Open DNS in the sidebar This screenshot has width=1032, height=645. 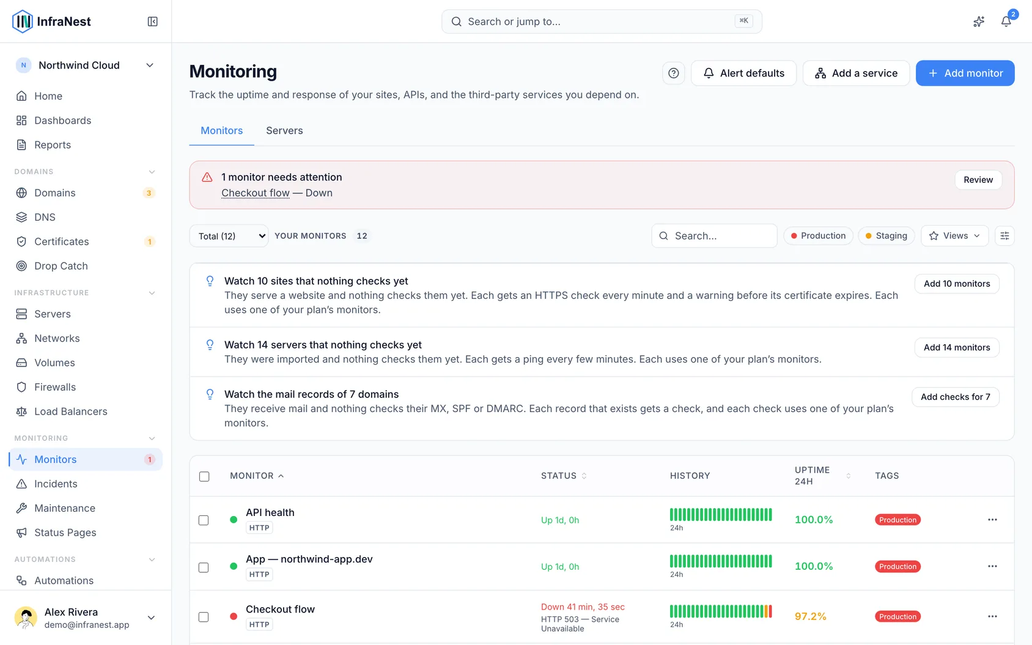[86, 217]
